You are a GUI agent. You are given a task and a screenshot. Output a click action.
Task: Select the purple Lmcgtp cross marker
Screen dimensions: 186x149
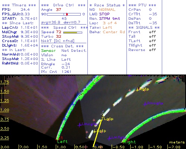80,125
